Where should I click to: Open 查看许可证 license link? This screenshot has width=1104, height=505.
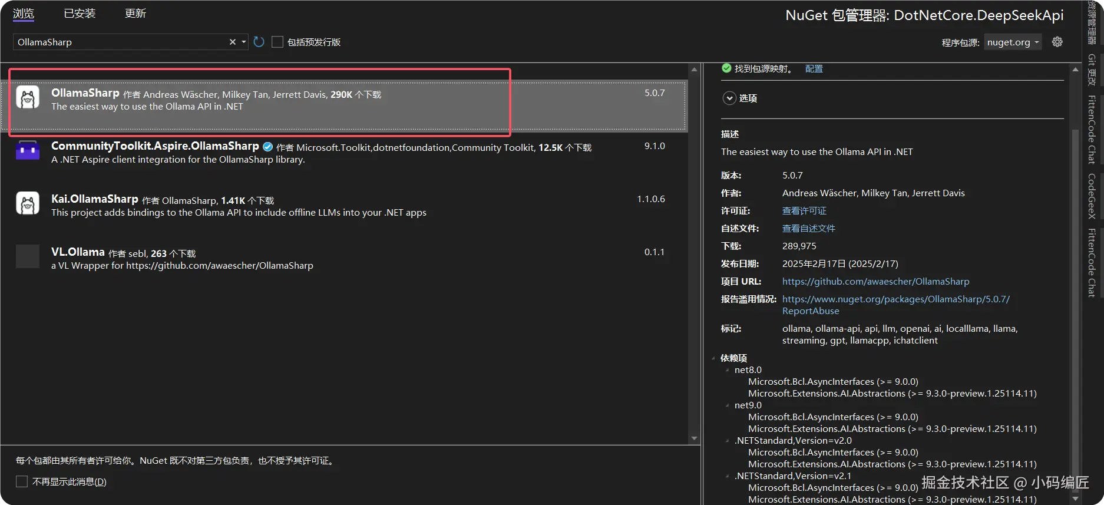pyautogui.click(x=804, y=211)
